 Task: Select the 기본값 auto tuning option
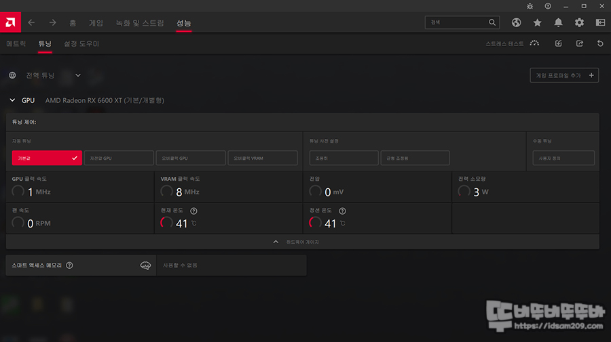click(47, 158)
